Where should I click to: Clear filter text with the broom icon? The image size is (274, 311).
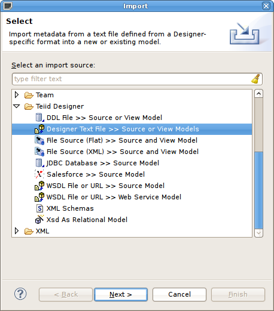coord(255,79)
